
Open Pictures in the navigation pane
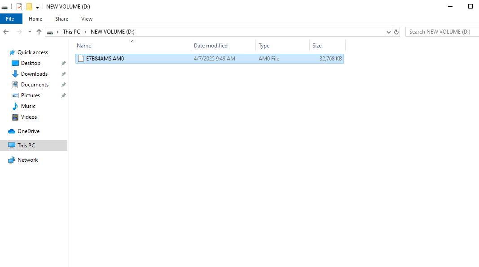tap(30, 95)
